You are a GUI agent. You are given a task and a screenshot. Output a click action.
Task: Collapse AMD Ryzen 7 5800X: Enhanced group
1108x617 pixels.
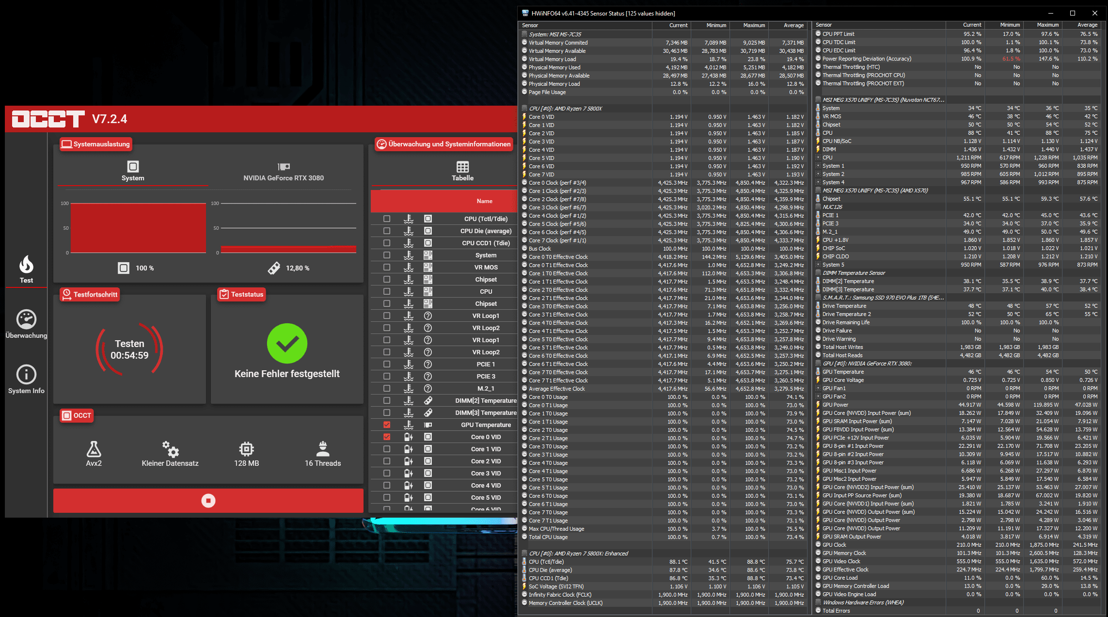524,554
